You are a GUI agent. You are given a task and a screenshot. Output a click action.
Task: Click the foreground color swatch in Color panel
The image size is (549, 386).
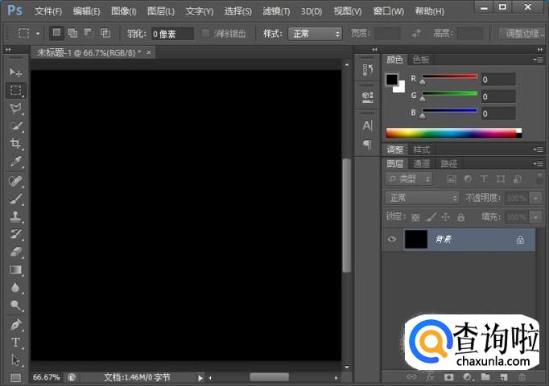392,80
